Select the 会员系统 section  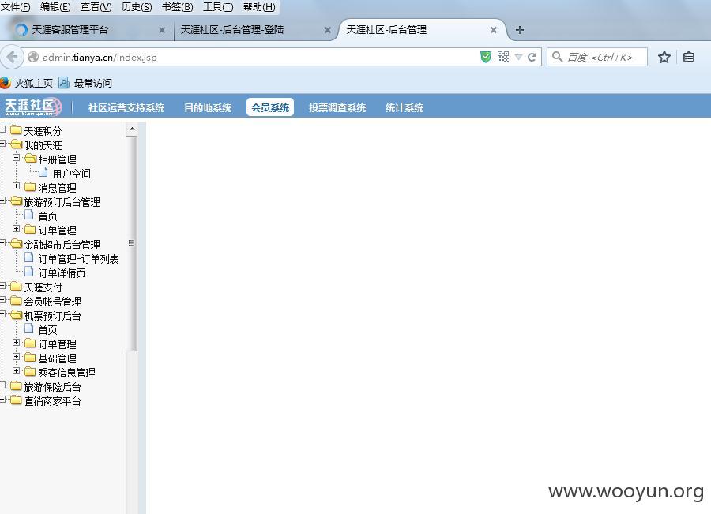click(x=270, y=107)
